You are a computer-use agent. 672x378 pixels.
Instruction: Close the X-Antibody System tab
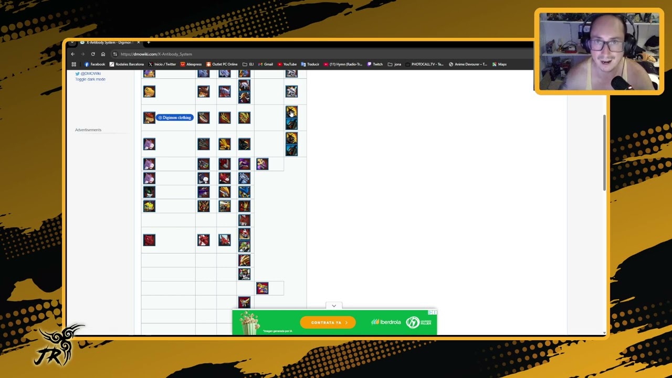tap(139, 42)
